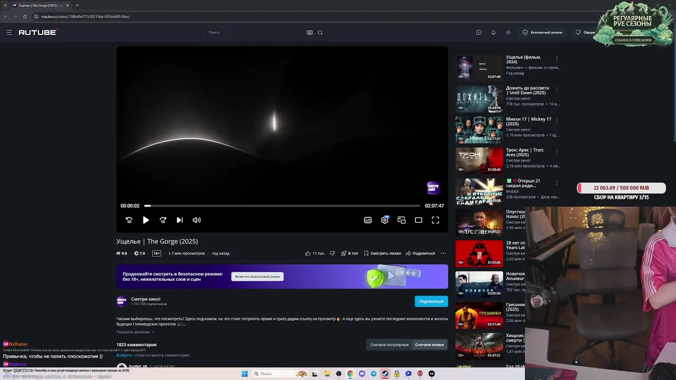Image resolution: width=676 pixels, height=380 pixels.
Task: Open Chrome from the taskbar
Action: [350, 374]
